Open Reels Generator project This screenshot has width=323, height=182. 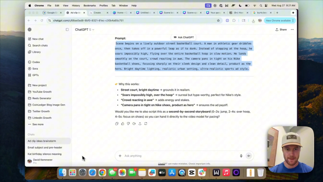click(40, 98)
